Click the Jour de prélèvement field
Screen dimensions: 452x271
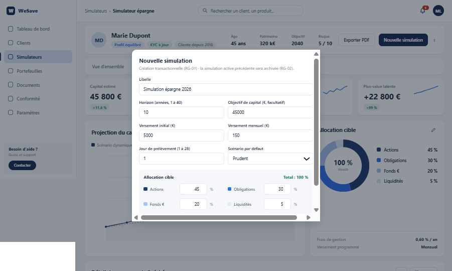[x=182, y=159]
